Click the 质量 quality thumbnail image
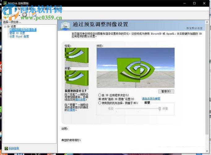This screenshot has height=155, width=211. point(76,80)
